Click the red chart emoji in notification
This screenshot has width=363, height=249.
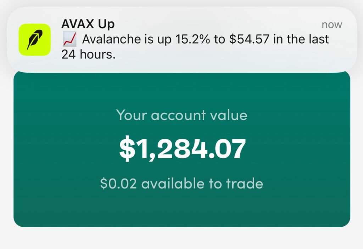pyautogui.click(x=70, y=39)
